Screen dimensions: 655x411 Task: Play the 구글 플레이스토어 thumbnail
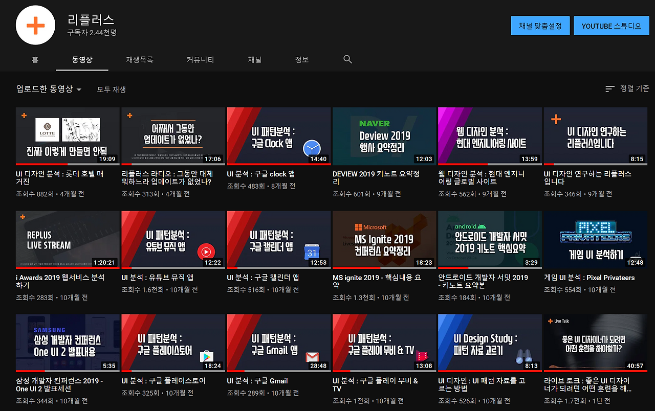click(x=173, y=343)
